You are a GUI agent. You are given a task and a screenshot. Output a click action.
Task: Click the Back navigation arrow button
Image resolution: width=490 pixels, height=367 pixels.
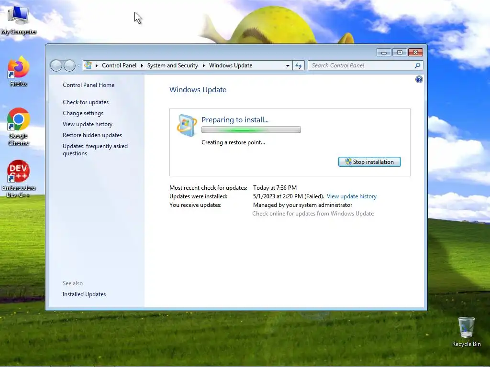pyautogui.click(x=56, y=65)
